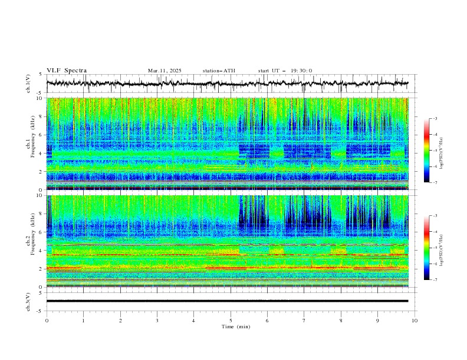Click the time tick label '7'
Screen dimensions: 467x360
click(x=304, y=321)
